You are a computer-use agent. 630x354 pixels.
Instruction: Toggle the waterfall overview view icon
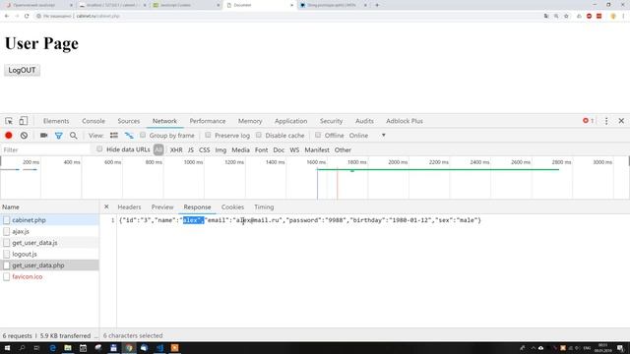129,136
